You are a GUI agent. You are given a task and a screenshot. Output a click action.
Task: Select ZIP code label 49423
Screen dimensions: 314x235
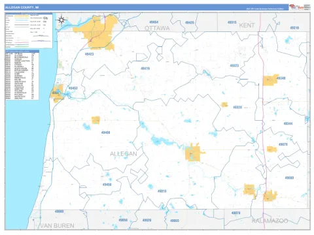89,54
